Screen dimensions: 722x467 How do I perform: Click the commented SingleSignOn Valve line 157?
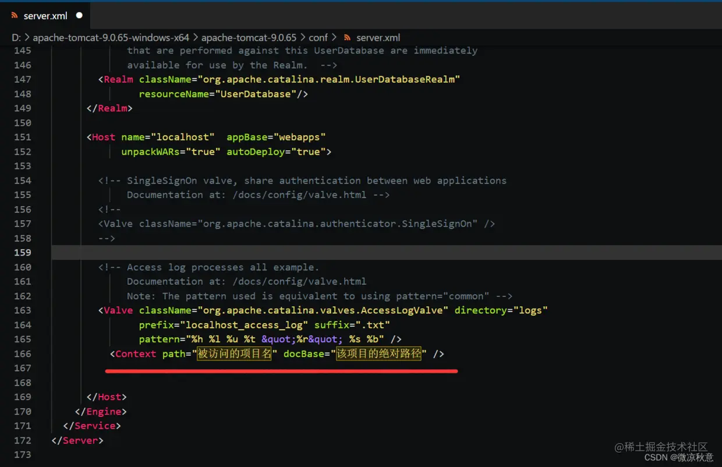click(296, 224)
